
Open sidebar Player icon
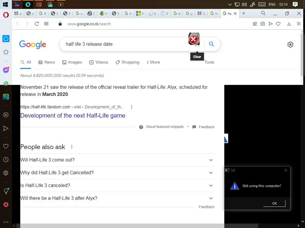click(x=6, y=115)
